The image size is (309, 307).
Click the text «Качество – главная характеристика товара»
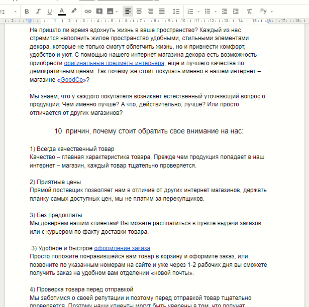pyautogui.click(x=90, y=157)
